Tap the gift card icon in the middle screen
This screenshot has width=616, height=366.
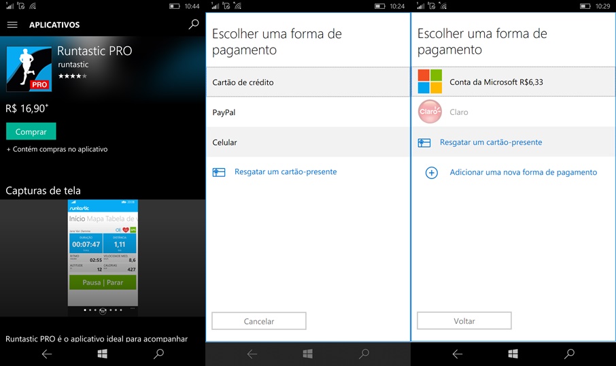tap(219, 172)
